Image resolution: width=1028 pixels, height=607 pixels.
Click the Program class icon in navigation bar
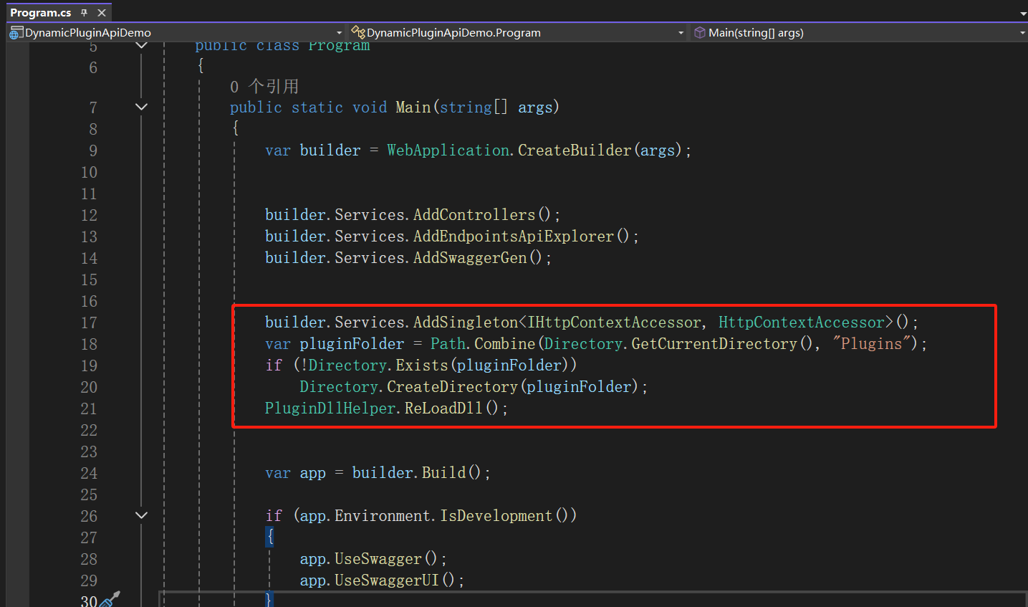pos(357,32)
